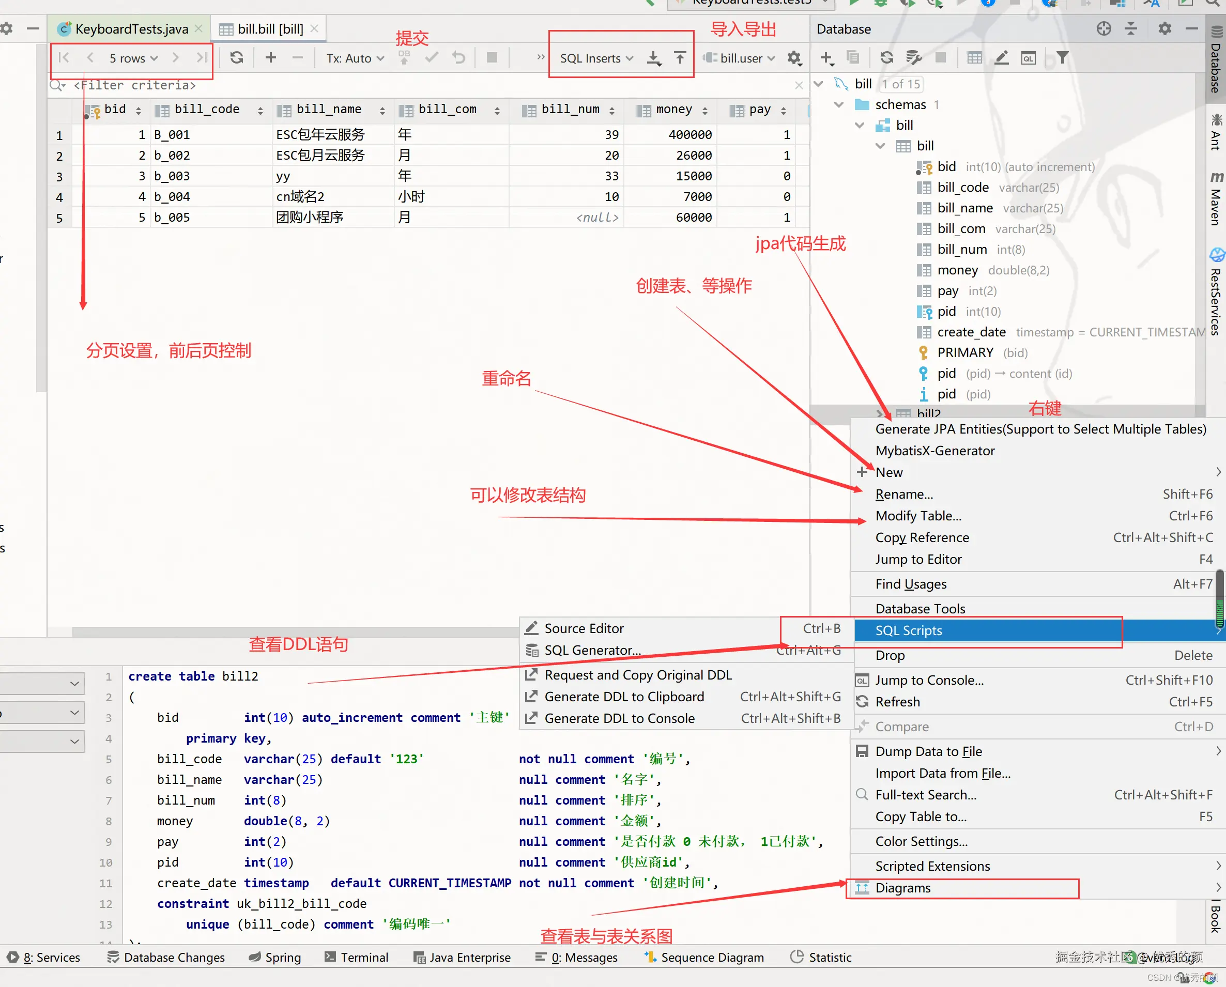
Task: Switch to the KeyboardTests.java tab
Action: [x=131, y=29]
